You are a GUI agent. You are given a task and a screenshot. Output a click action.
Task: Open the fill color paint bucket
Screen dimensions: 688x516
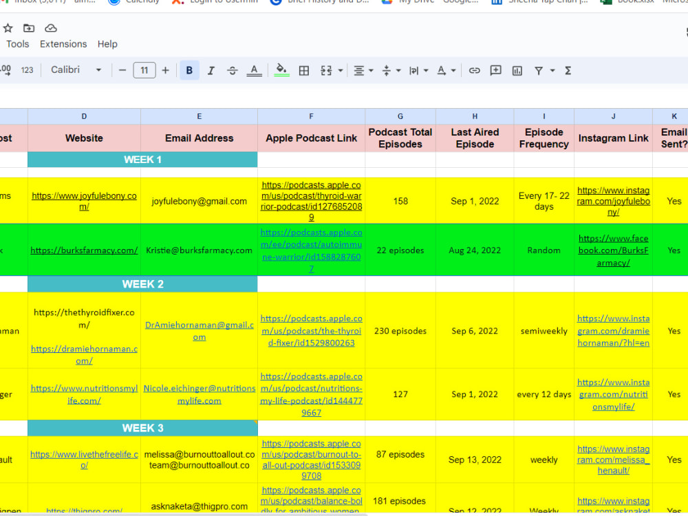click(x=281, y=69)
